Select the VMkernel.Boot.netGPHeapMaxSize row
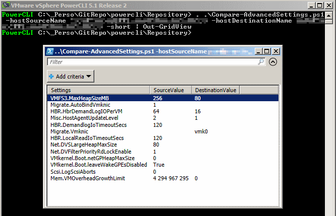This screenshot has width=336, height=216. [x=163, y=158]
